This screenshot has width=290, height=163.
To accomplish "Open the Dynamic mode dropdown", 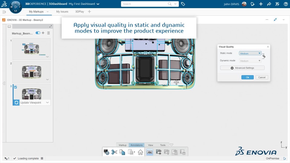I will (250, 61).
